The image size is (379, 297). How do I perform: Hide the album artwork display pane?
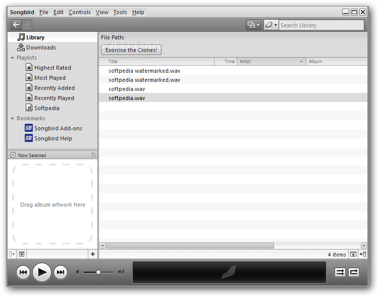pos(22,254)
